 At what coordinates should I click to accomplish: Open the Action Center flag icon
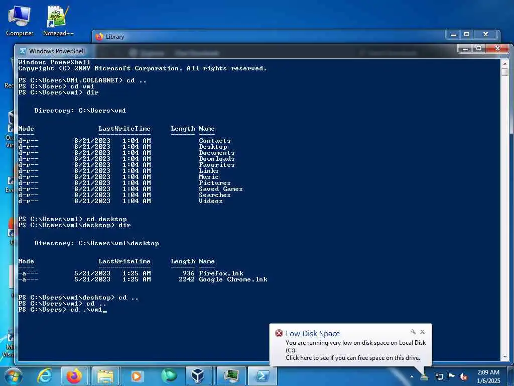tap(451, 376)
